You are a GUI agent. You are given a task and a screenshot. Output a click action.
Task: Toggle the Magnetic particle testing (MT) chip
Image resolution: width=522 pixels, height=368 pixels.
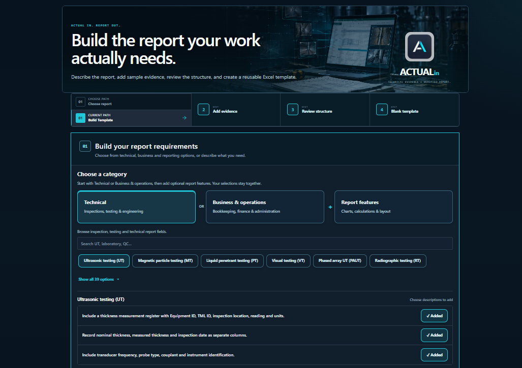click(165, 261)
